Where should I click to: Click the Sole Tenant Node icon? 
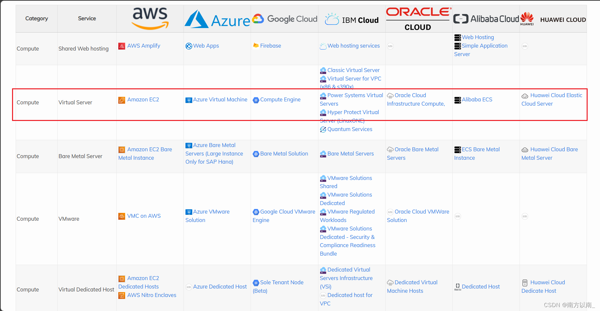[256, 283]
